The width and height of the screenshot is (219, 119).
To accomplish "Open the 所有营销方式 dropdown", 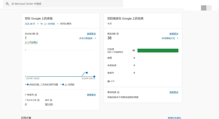I will tap(170, 38).
